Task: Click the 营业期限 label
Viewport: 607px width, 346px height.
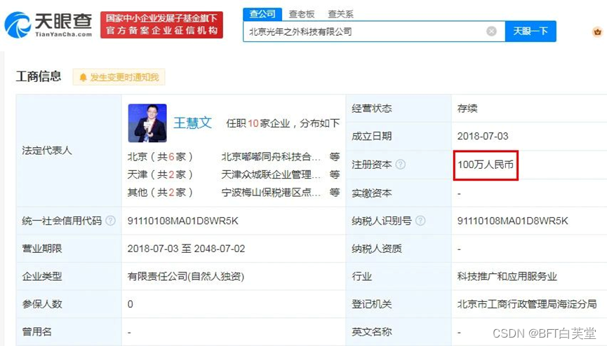Action: point(42,249)
